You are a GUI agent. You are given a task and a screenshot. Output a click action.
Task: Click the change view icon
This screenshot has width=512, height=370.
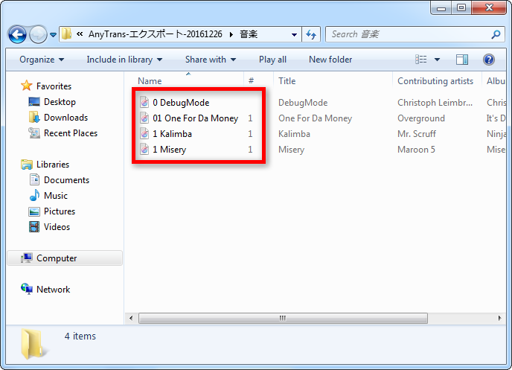(421, 60)
